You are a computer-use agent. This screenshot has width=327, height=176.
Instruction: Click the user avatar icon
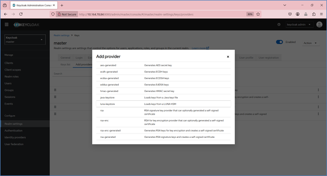(319, 24)
